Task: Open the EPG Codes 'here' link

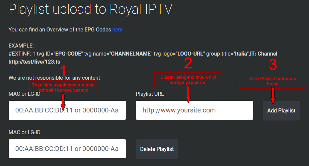Action: point(118,29)
